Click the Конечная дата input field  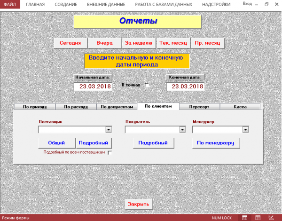(185, 87)
